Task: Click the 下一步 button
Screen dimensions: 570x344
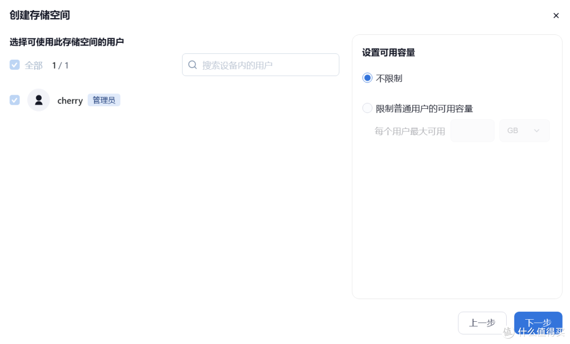Action: click(538, 323)
